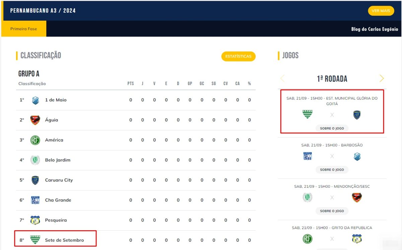The height and width of the screenshot is (250, 402).
Task: Click the 1 de Maio crest in standings
Action: coord(35,100)
